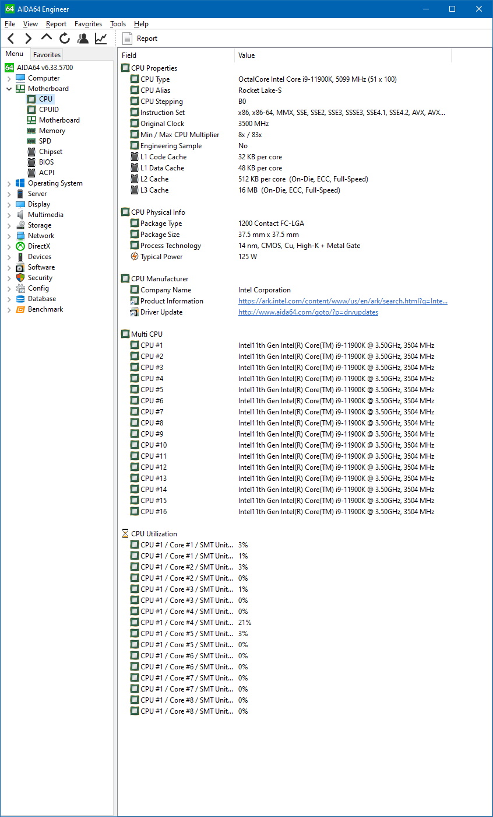Click the Operating System Windows icon
The height and width of the screenshot is (817, 493).
20,183
